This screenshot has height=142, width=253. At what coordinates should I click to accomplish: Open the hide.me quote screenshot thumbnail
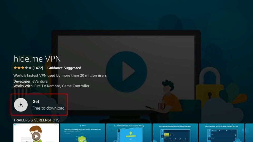82,133
